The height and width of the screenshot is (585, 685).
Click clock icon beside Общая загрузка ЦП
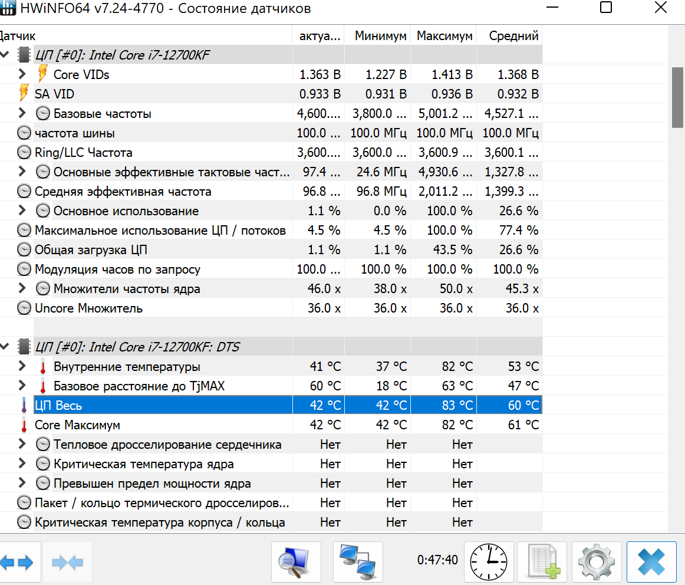(x=24, y=249)
